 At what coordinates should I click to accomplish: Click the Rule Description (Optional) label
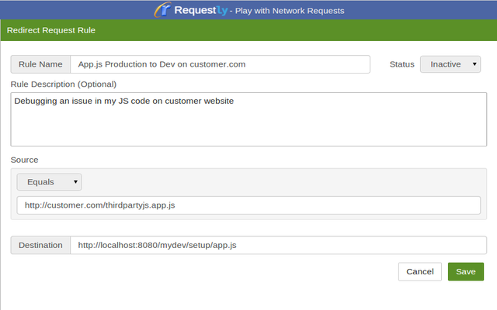pyautogui.click(x=64, y=84)
